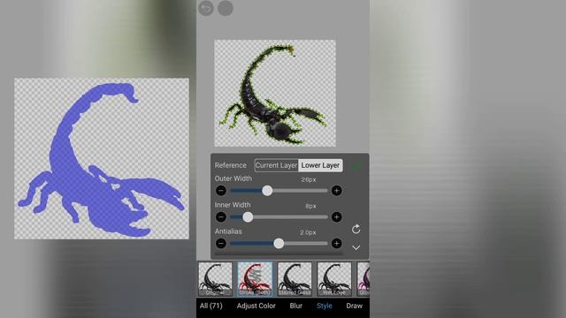Decrease Outer Width with minus button
This screenshot has height=318, width=566.
(221, 191)
